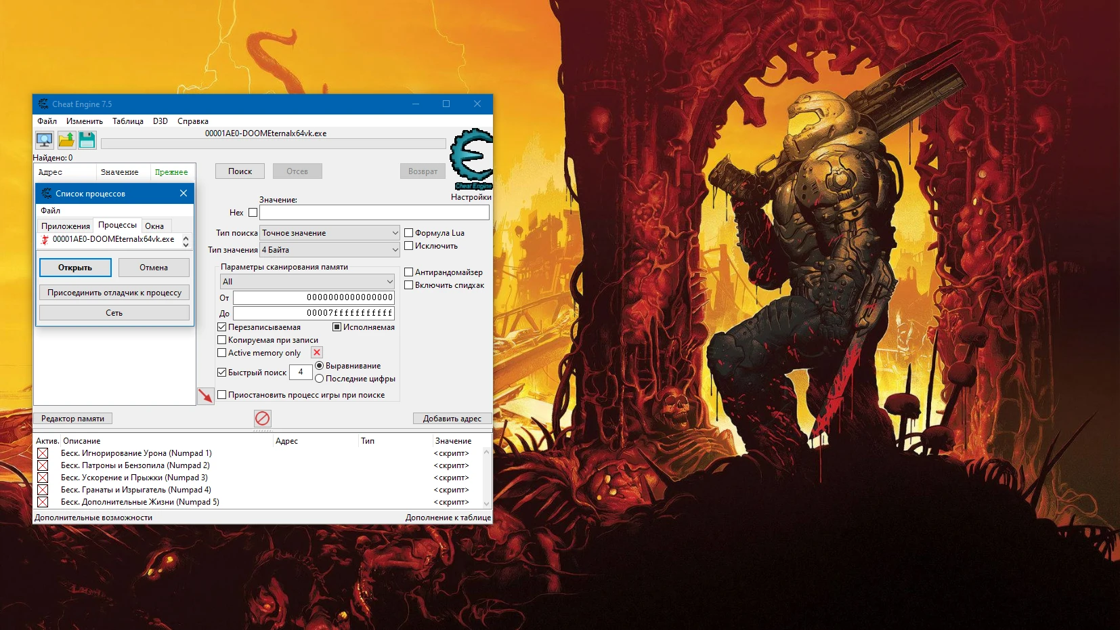The image size is (1120, 630).
Task: Enable the Приостановить процесс игры при поиске checkbox
Action: click(x=223, y=394)
